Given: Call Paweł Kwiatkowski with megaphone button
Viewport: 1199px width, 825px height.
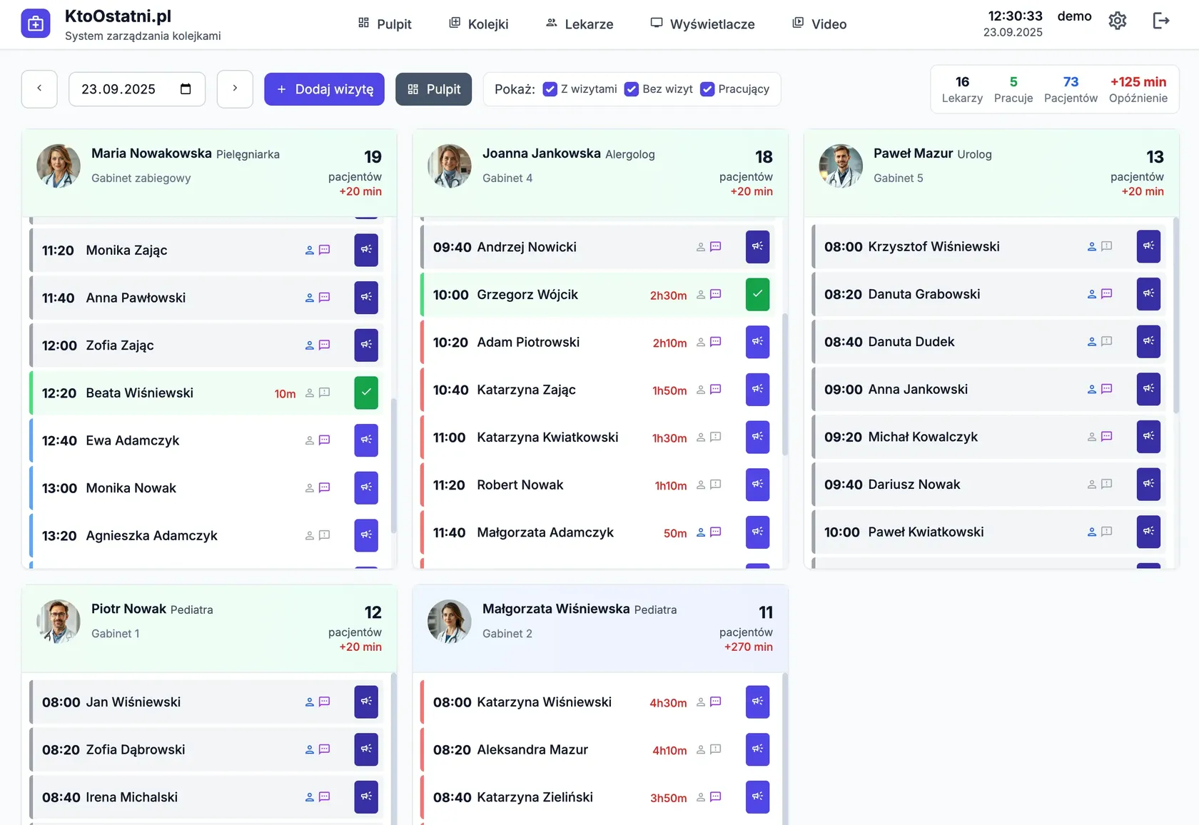Looking at the screenshot, I should click(x=1148, y=532).
